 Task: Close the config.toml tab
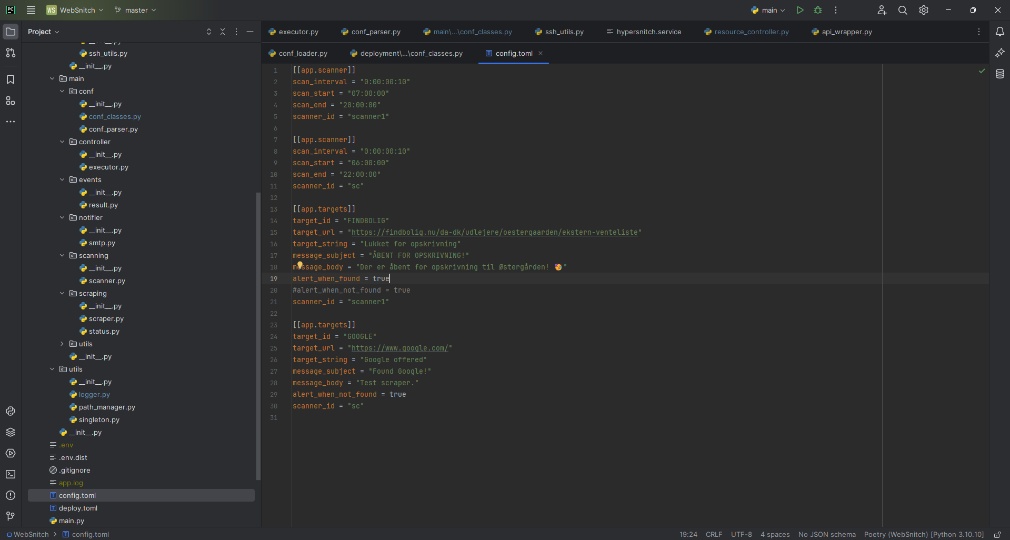coord(541,53)
